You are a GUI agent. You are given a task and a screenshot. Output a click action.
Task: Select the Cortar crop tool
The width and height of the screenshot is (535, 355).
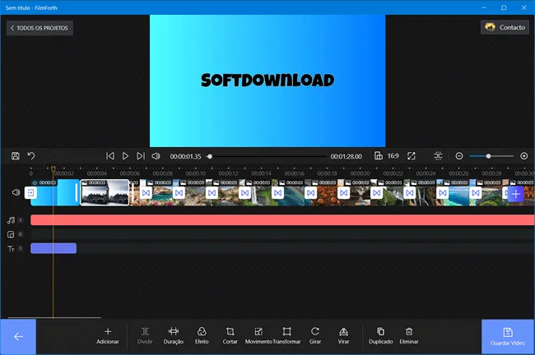[x=230, y=335]
